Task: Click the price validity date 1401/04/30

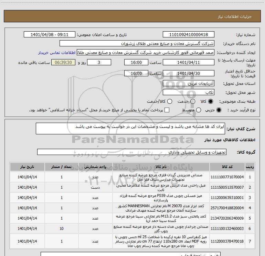Action: click(x=189, y=74)
